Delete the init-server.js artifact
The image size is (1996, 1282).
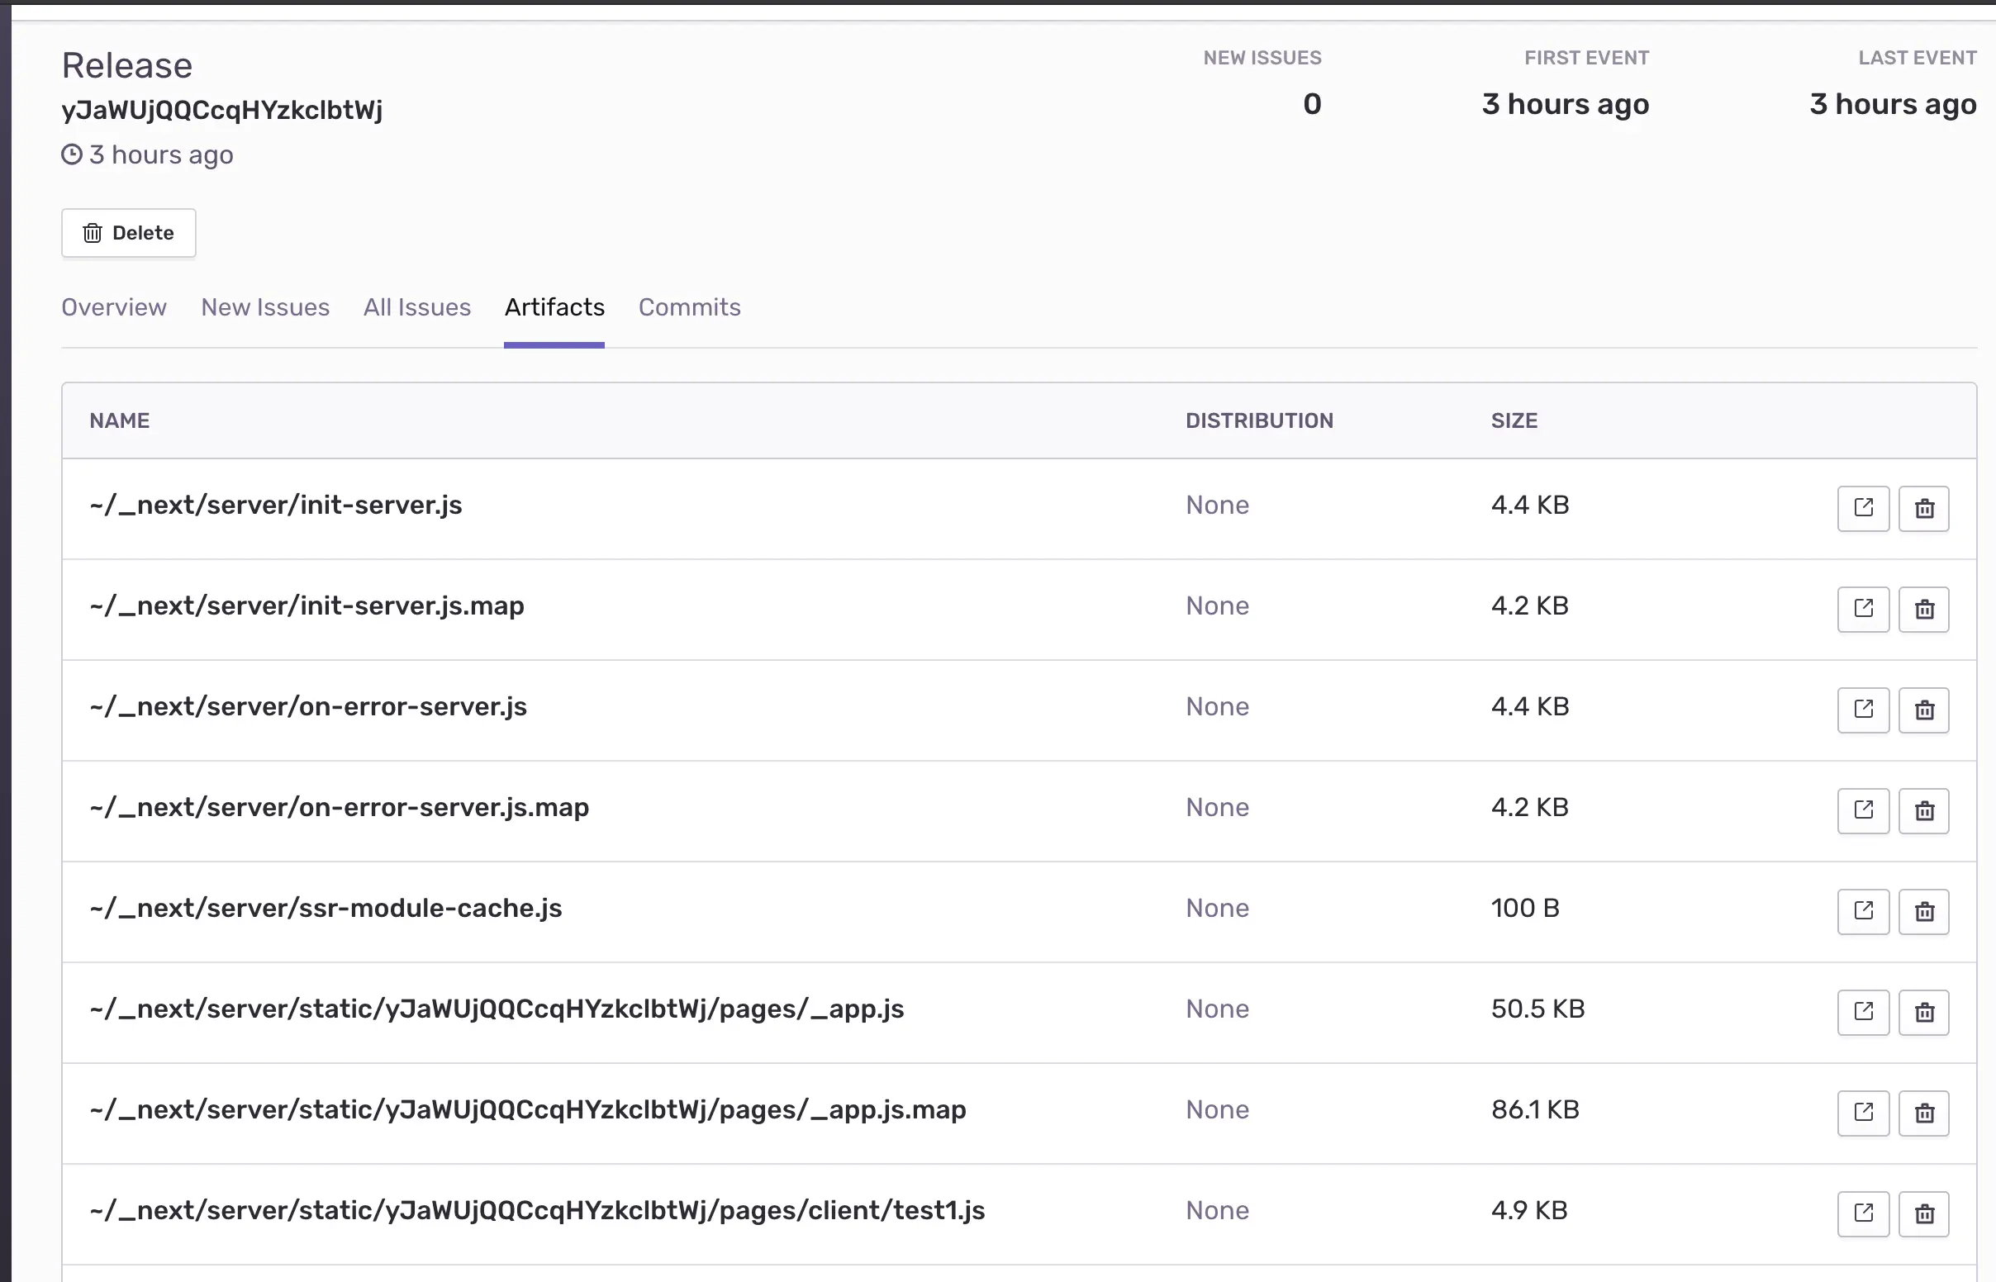(x=1923, y=508)
